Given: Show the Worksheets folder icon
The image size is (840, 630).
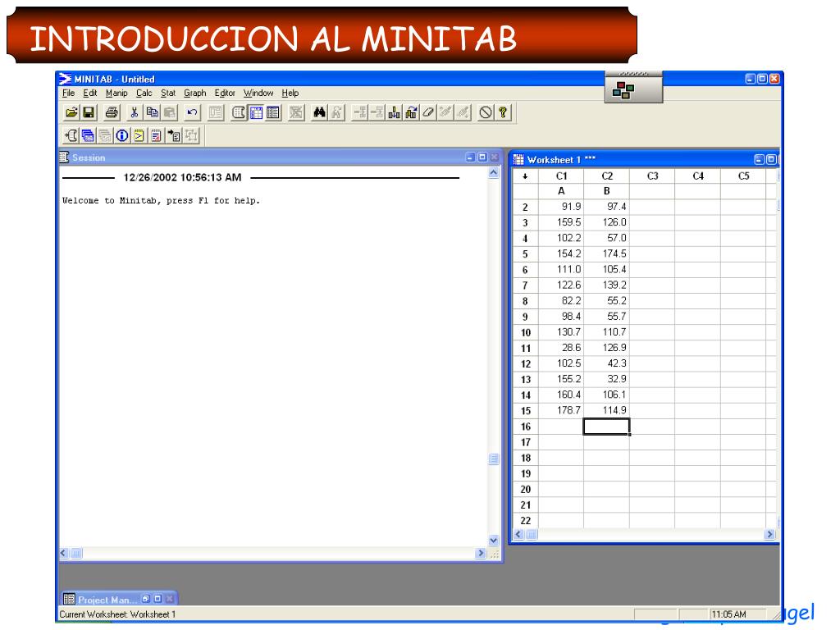Looking at the screenshot, I should tap(88, 135).
